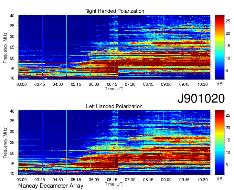Click the Right Handed Polarization spectrogram image
234x190 pixels.
(x=114, y=47)
